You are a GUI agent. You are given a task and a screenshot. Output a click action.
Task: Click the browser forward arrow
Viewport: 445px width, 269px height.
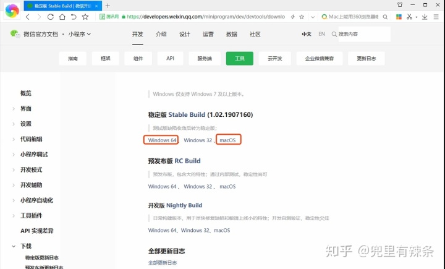pos(39,17)
